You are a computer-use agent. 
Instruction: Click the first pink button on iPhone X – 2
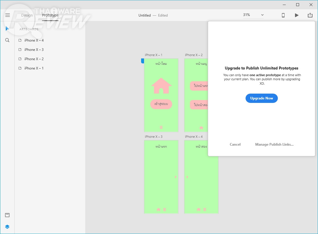199,86
